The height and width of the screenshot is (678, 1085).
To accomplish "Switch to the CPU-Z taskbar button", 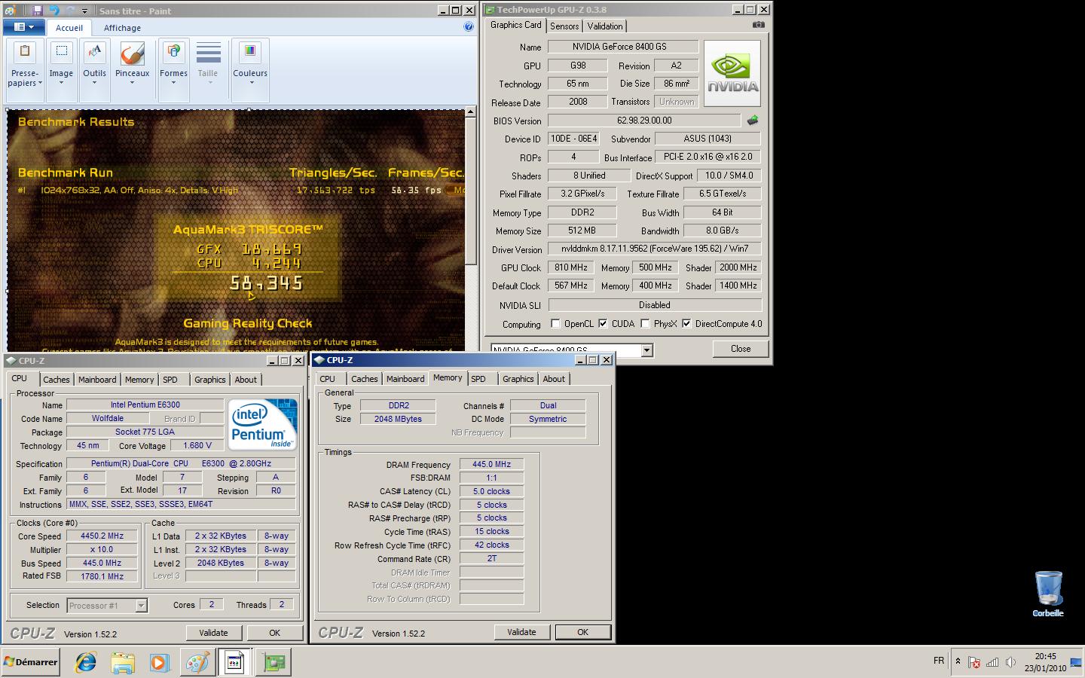I will click(234, 662).
